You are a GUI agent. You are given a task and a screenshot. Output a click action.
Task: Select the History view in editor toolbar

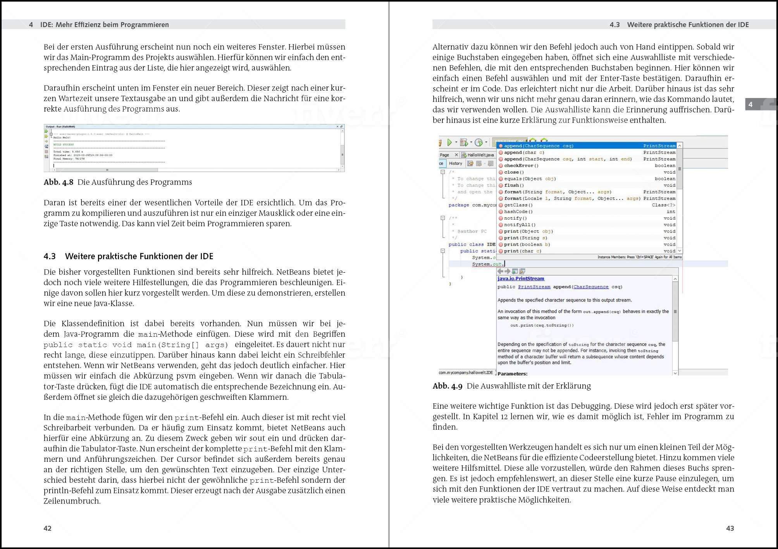(456, 163)
